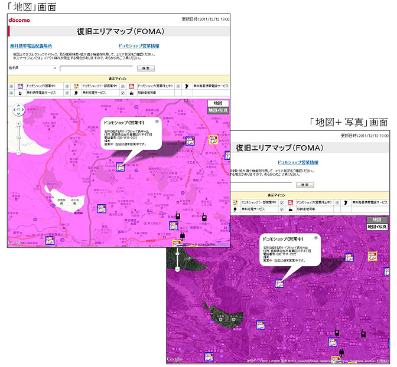The width and height of the screenshot is (397, 367).
Task: Click shop marker near 仙台 golf area, map screen
Action: pyautogui.click(x=102, y=208)
